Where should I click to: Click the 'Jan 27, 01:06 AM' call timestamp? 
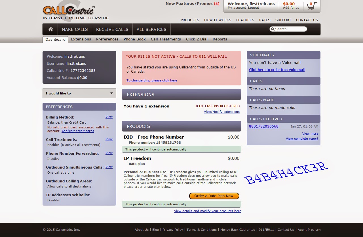[x=304, y=126]
